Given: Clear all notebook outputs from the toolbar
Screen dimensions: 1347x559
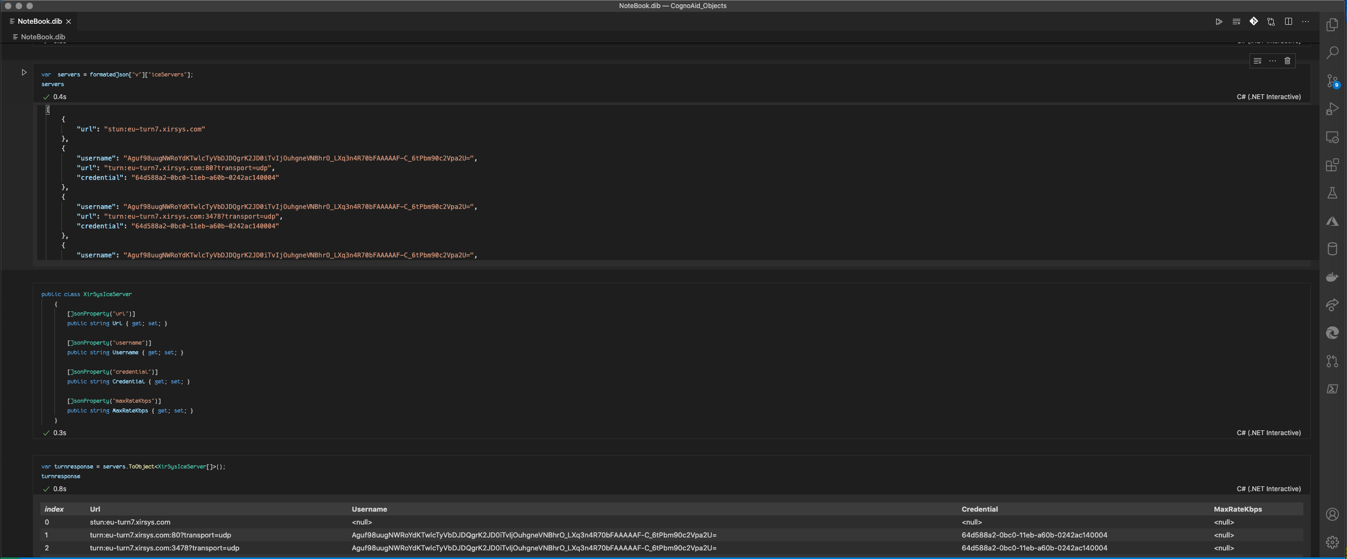Looking at the screenshot, I should 1237,22.
